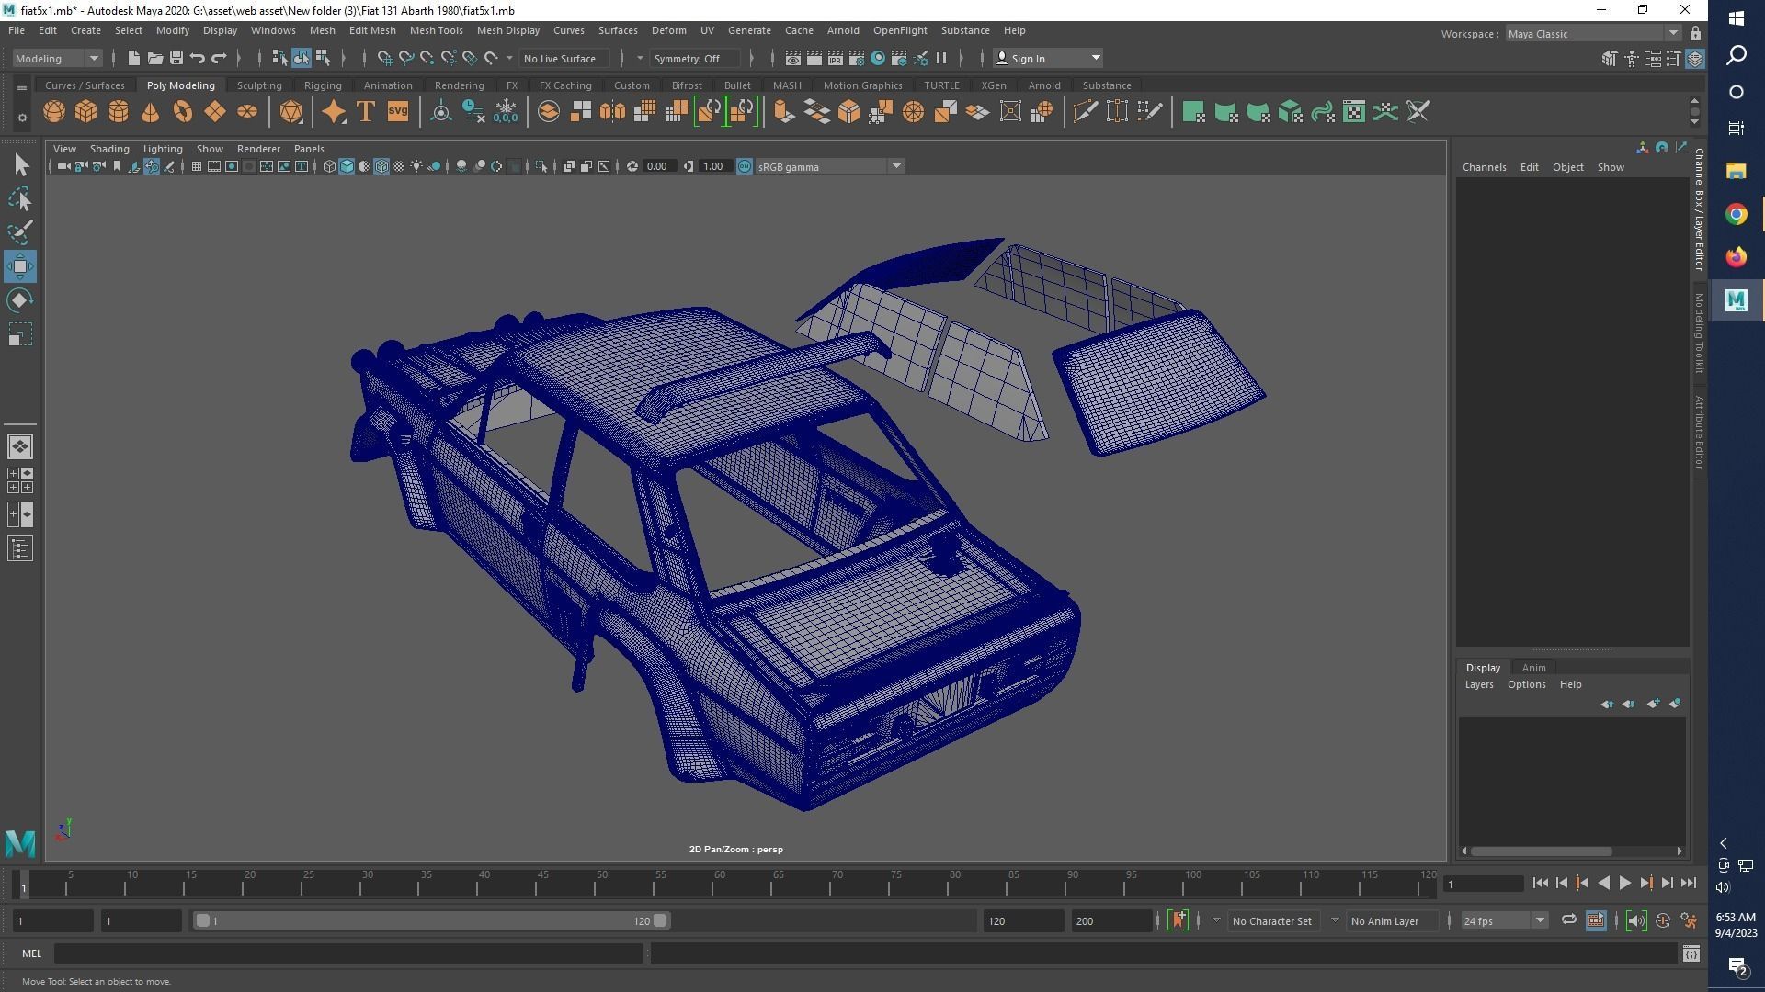Image resolution: width=1765 pixels, height=992 pixels.
Task: Switch to four-view panel layout
Action: [20, 480]
